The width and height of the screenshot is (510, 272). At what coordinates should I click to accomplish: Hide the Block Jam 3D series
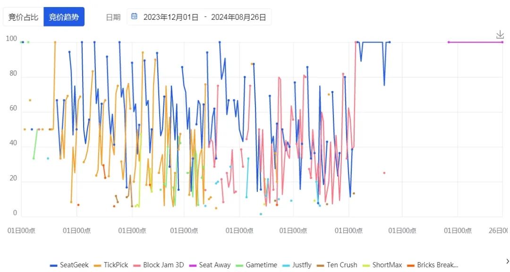[159, 265]
